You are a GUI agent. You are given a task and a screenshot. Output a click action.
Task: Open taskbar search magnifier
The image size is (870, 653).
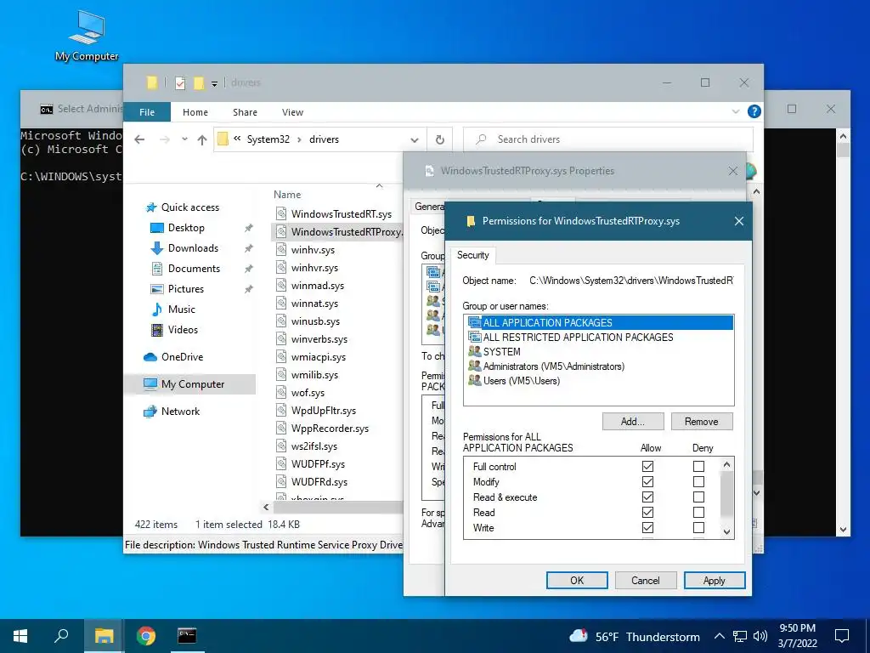click(x=61, y=636)
